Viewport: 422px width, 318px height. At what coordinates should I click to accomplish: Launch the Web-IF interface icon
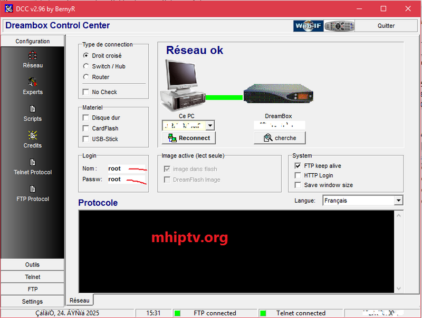(x=309, y=26)
